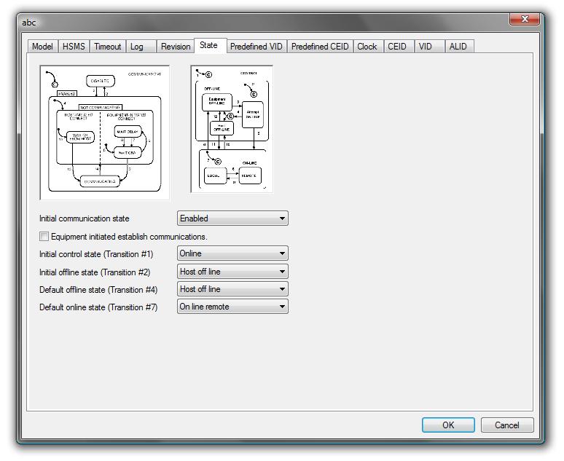Open the Default online state dropdown
The width and height of the screenshot is (564, 461).
[x=232, y=307]
